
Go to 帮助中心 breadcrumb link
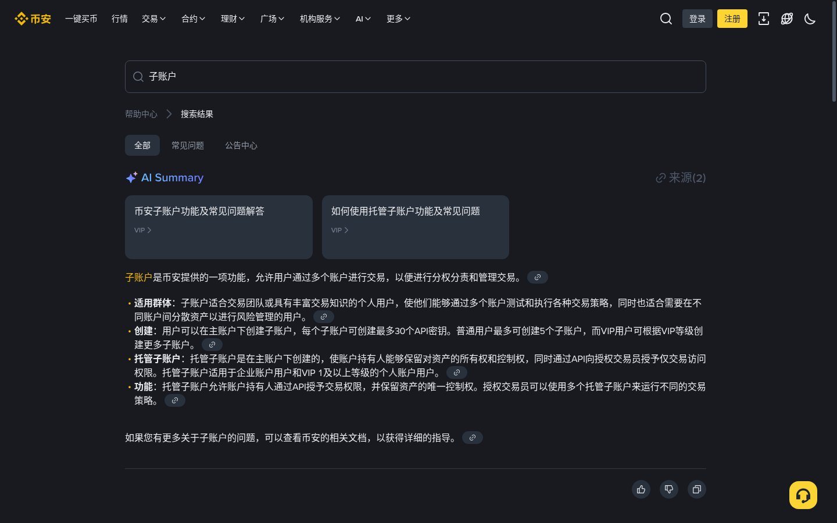[x=141, y=114]
